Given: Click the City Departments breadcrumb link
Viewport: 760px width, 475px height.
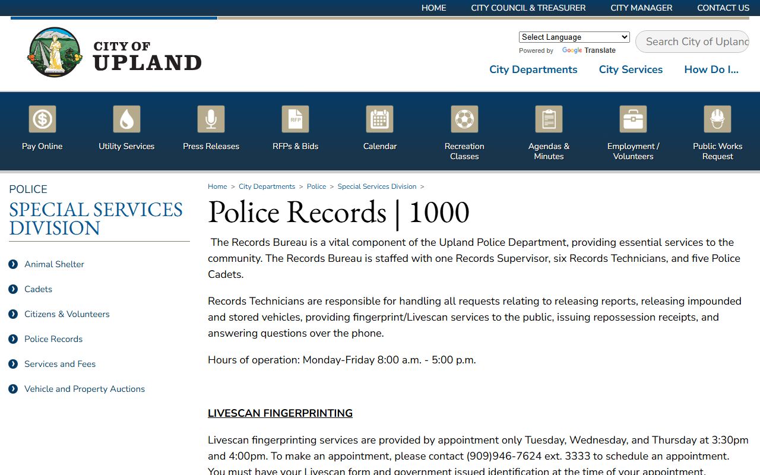Looking at the screenshot, I should click(267, 186).
